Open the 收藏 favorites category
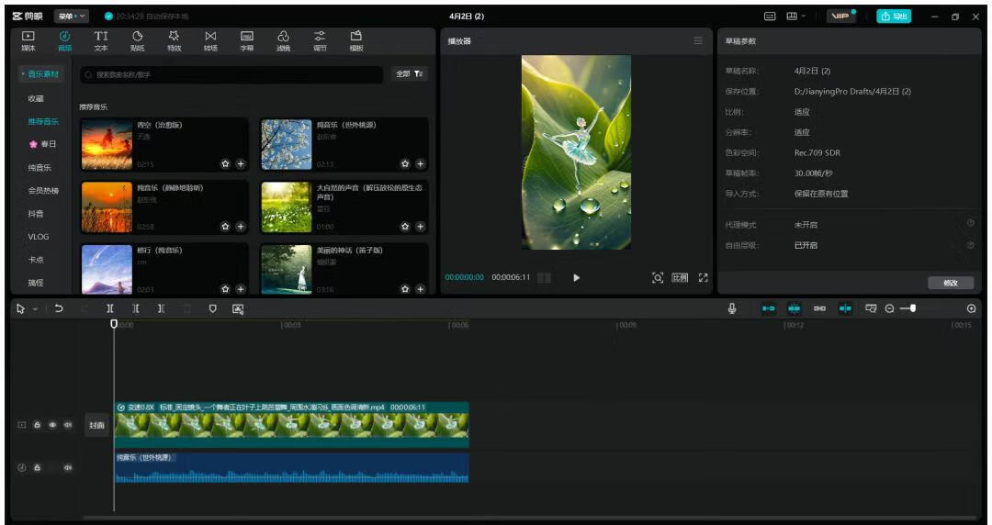The width and height of the screenshot is (992, 525). 36,99
